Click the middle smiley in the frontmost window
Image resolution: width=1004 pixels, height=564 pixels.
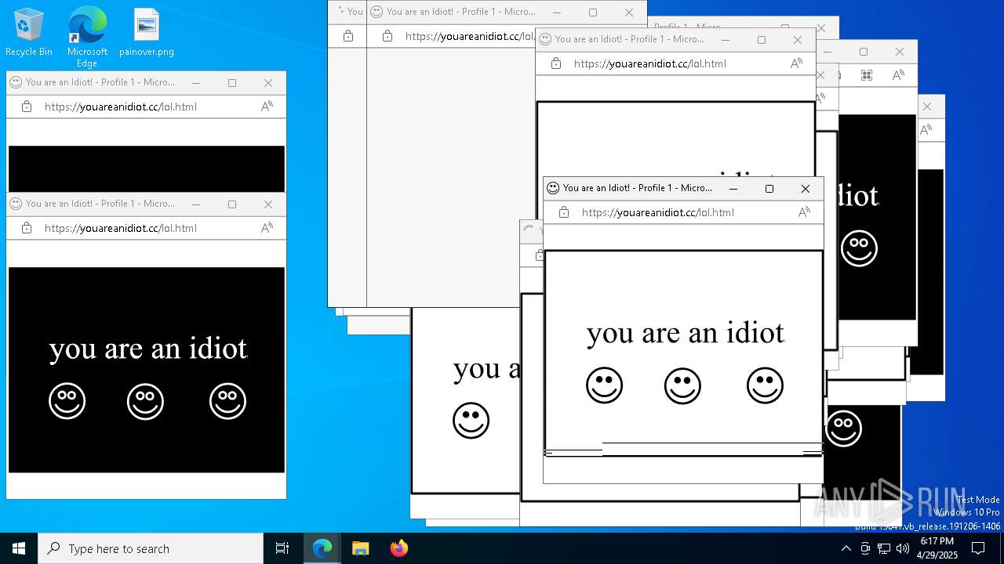682,385
